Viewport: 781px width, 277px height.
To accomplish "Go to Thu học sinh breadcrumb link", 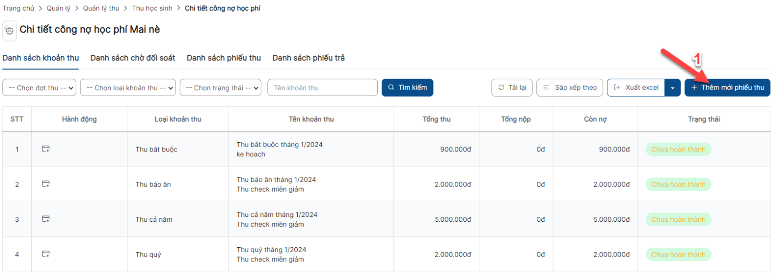I will coord(152,8).
